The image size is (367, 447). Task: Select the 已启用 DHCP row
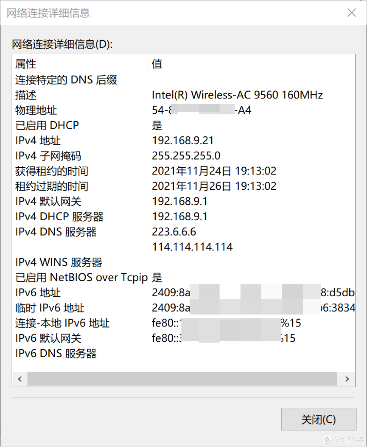pos(102,125)
